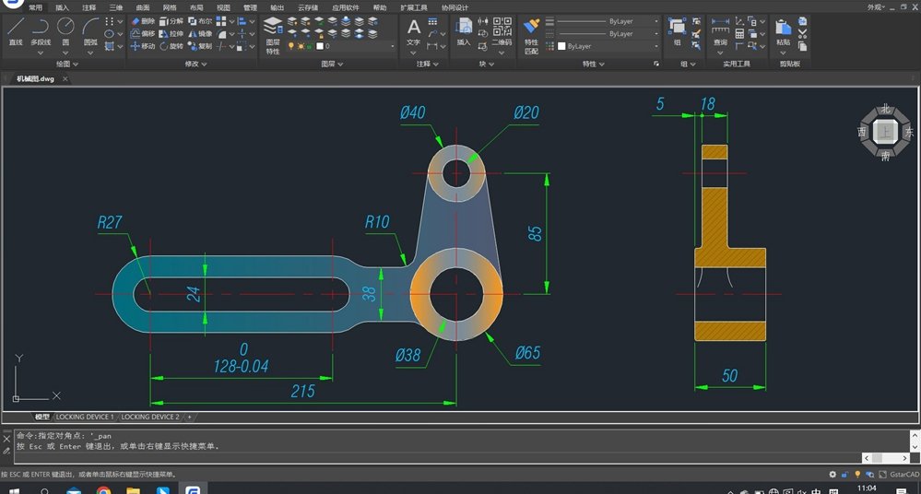Click the white layer color swatch
921x494 pixels.
click(x=320, y=46)
